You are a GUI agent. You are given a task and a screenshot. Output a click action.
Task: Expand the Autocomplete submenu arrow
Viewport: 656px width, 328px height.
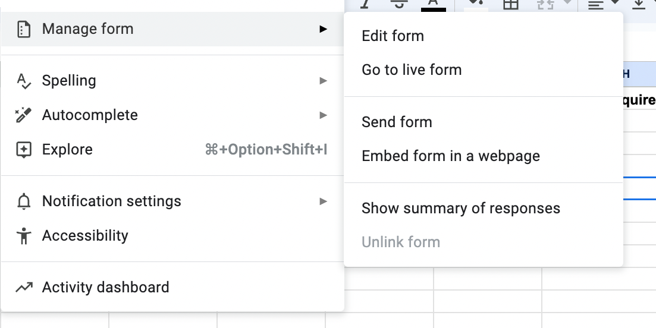coord(323,115)
